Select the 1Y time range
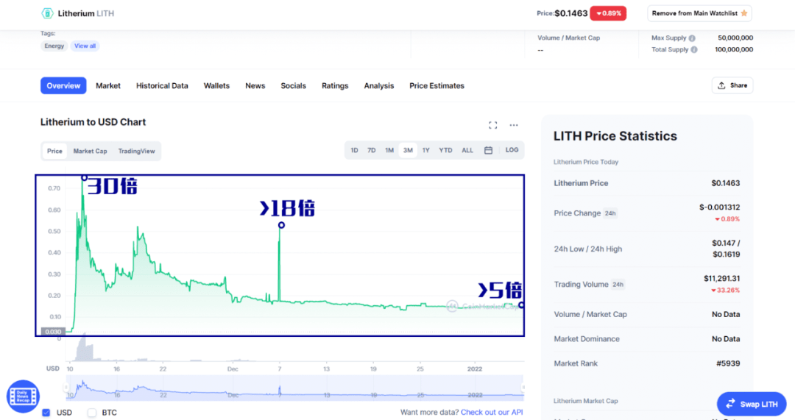 (426, 151)
